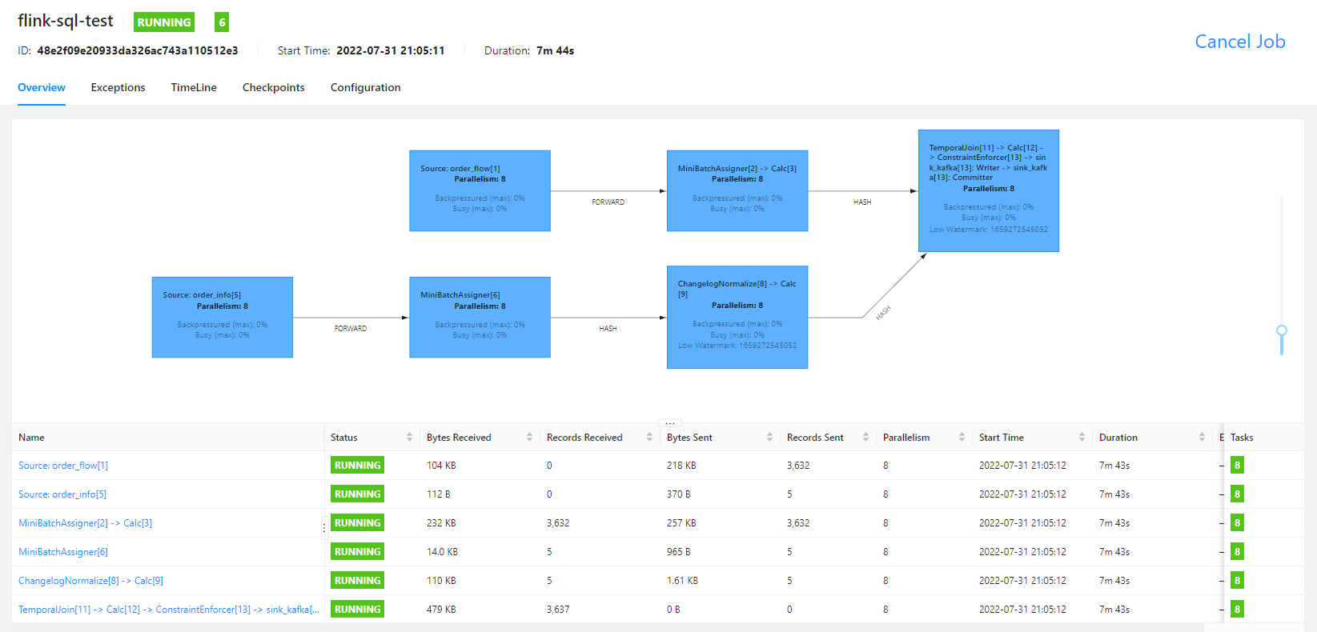Click the 370 B bytes sent cell
This screenshot has height=632, width=1317.
pyautogui.click(x=679, y=494)
